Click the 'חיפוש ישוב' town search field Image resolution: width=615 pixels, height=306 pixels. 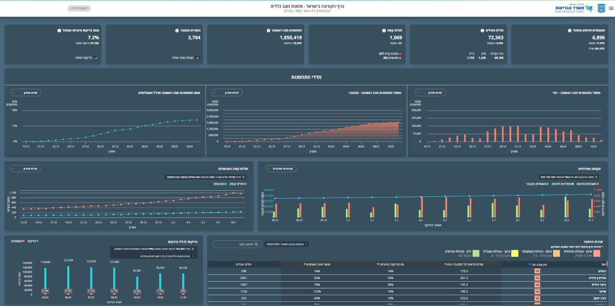click(237, 244)
